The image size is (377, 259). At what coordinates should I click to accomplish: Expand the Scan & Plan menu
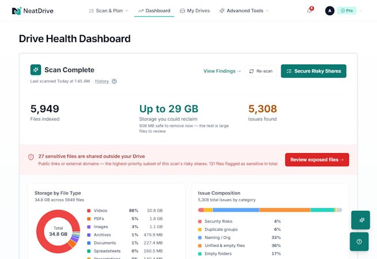pyautogui.click(x=108, y=11)
